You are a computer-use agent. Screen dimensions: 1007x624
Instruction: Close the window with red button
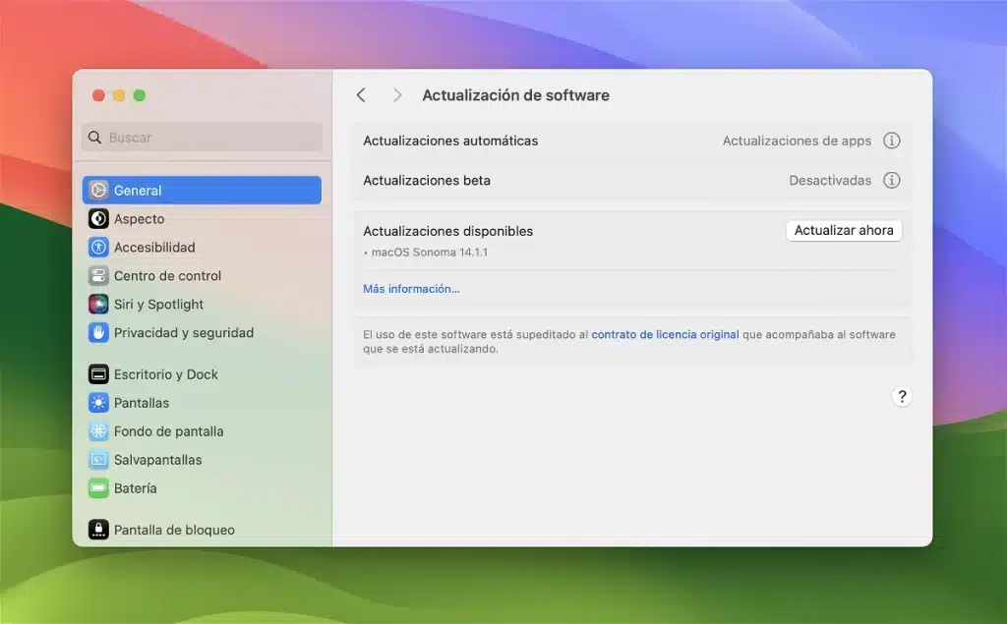coord(98,95)
